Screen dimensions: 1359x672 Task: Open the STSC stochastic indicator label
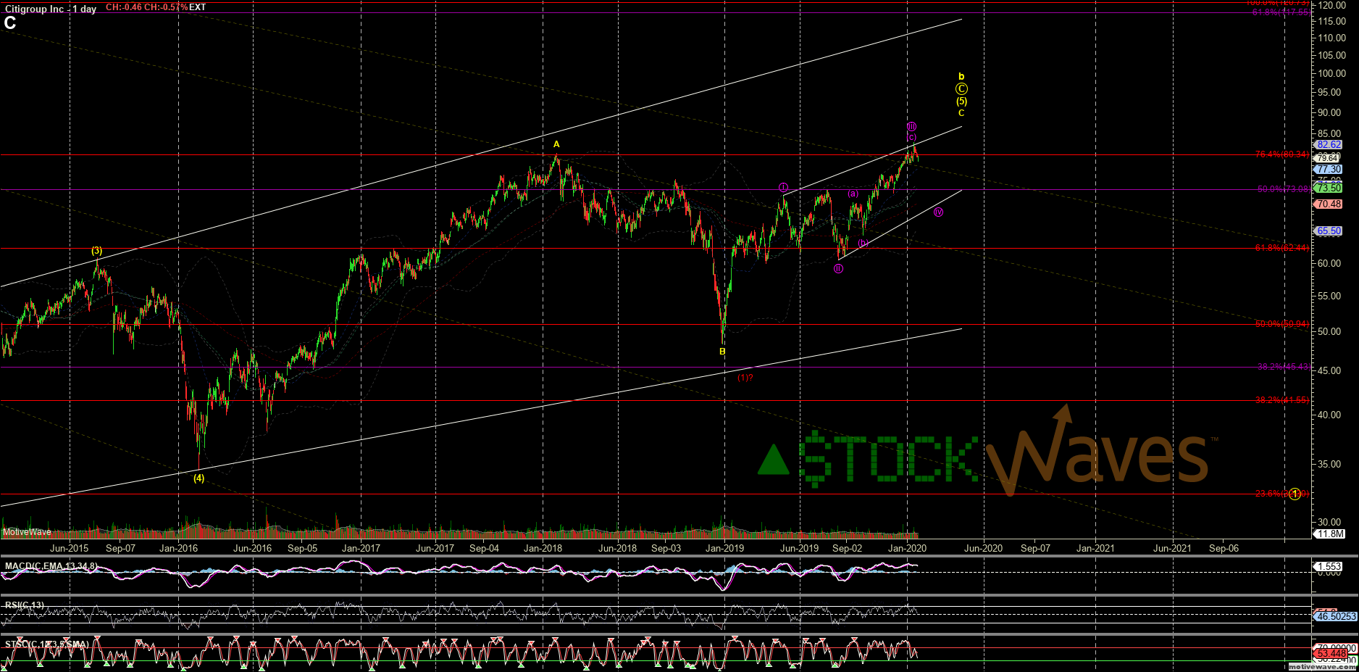point(47,644)
